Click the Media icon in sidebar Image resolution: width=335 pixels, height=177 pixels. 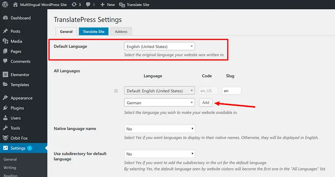click(x=6, y=41)
